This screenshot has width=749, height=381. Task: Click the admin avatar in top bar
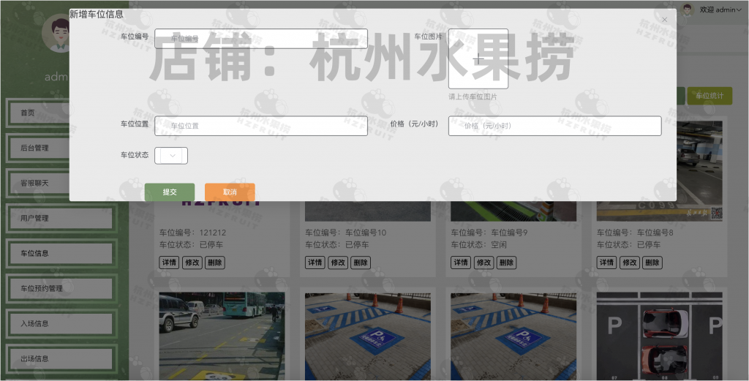pyautogui.click(x=687, y=10)
